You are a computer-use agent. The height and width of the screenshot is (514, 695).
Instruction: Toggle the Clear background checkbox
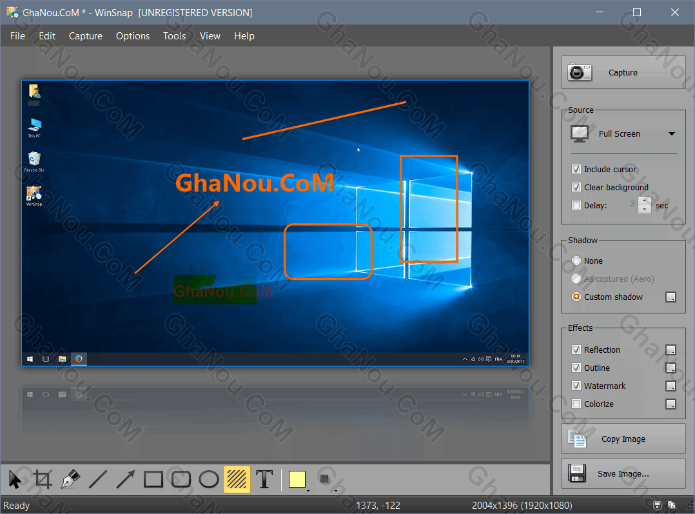click(x=576, y=187)
